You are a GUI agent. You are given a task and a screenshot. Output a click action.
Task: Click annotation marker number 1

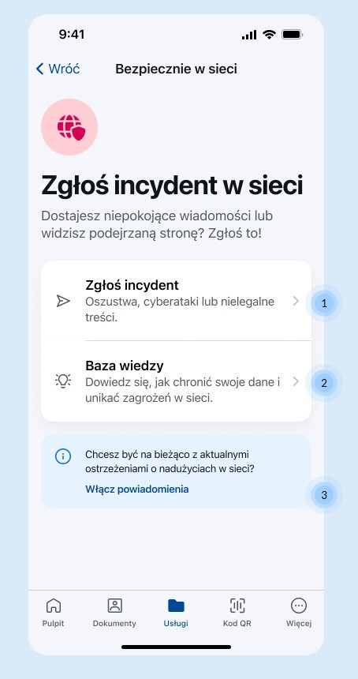point(324,303)
